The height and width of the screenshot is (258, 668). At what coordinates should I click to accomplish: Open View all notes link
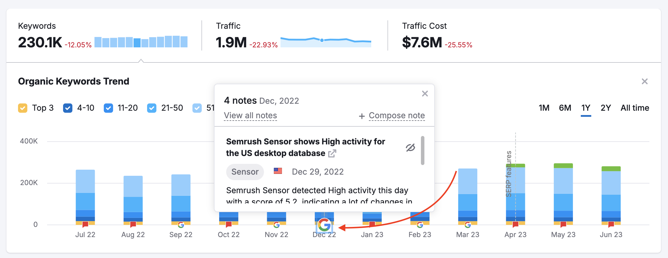click(250, 116)
